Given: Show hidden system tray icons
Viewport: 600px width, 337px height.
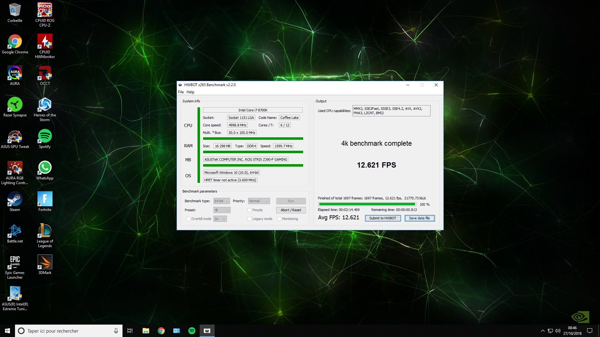Looking at the screenshot, I should pyautogui.click(x=543, y=331).
